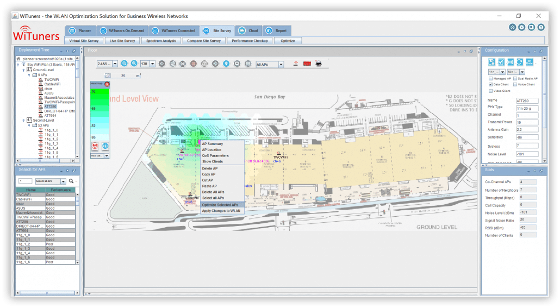The height and width of the screenshot is (308, 560).
Task: Open the All APs filter dropdown
Action: coord(281,64)
